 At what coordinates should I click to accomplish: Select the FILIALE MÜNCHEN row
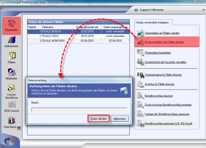[78, 41]
